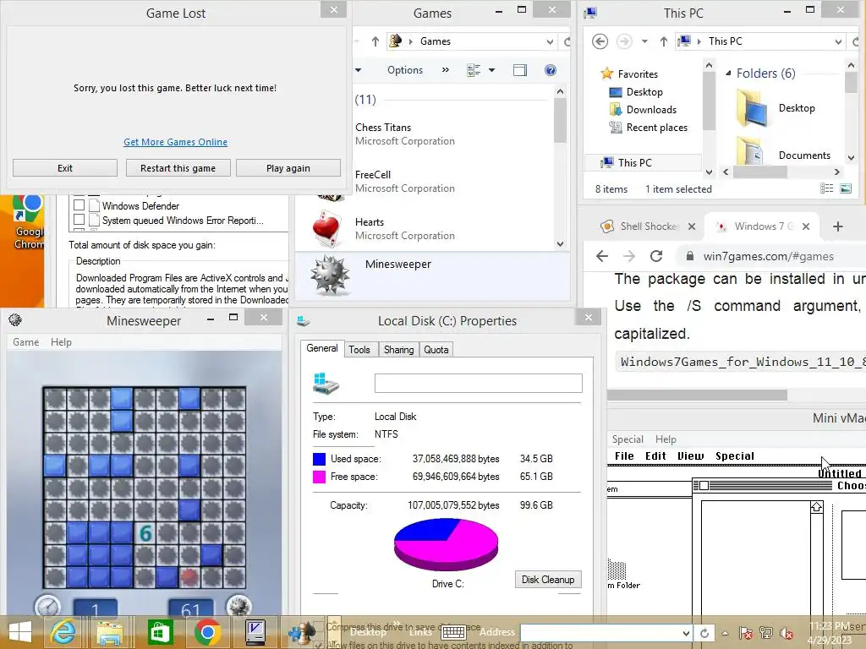The height and width of the screenshot is (649, 866).
Task: Click the Play again button
Action: [x=288, y=168]
